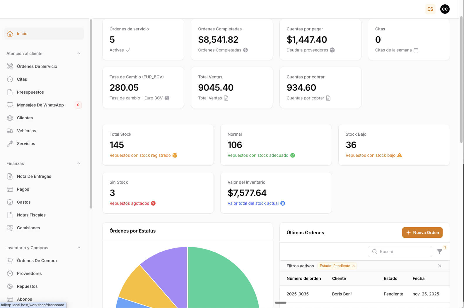Create a new order with Nueva Orden
Image resolution: width=464 pixels, height=308 pixels.
pyautogui.click(x=422, y=233)
